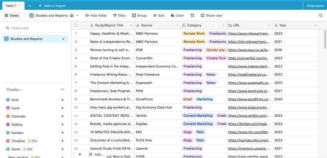Click the Sort arrows toolbar item
Screen dimensions: 327x158
tap(159, 16)
